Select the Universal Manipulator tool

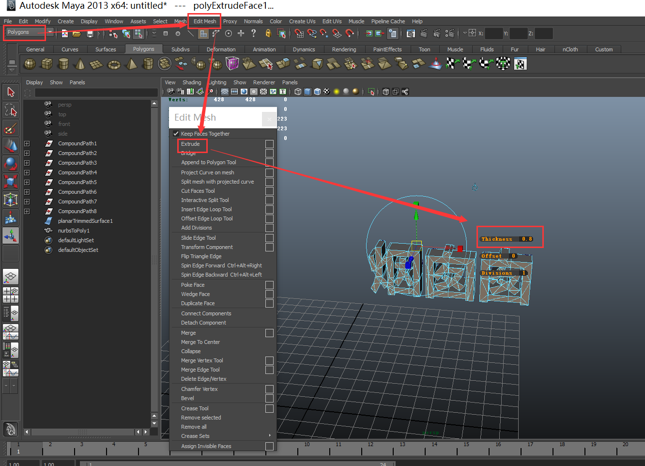click(x=11, y=200)
